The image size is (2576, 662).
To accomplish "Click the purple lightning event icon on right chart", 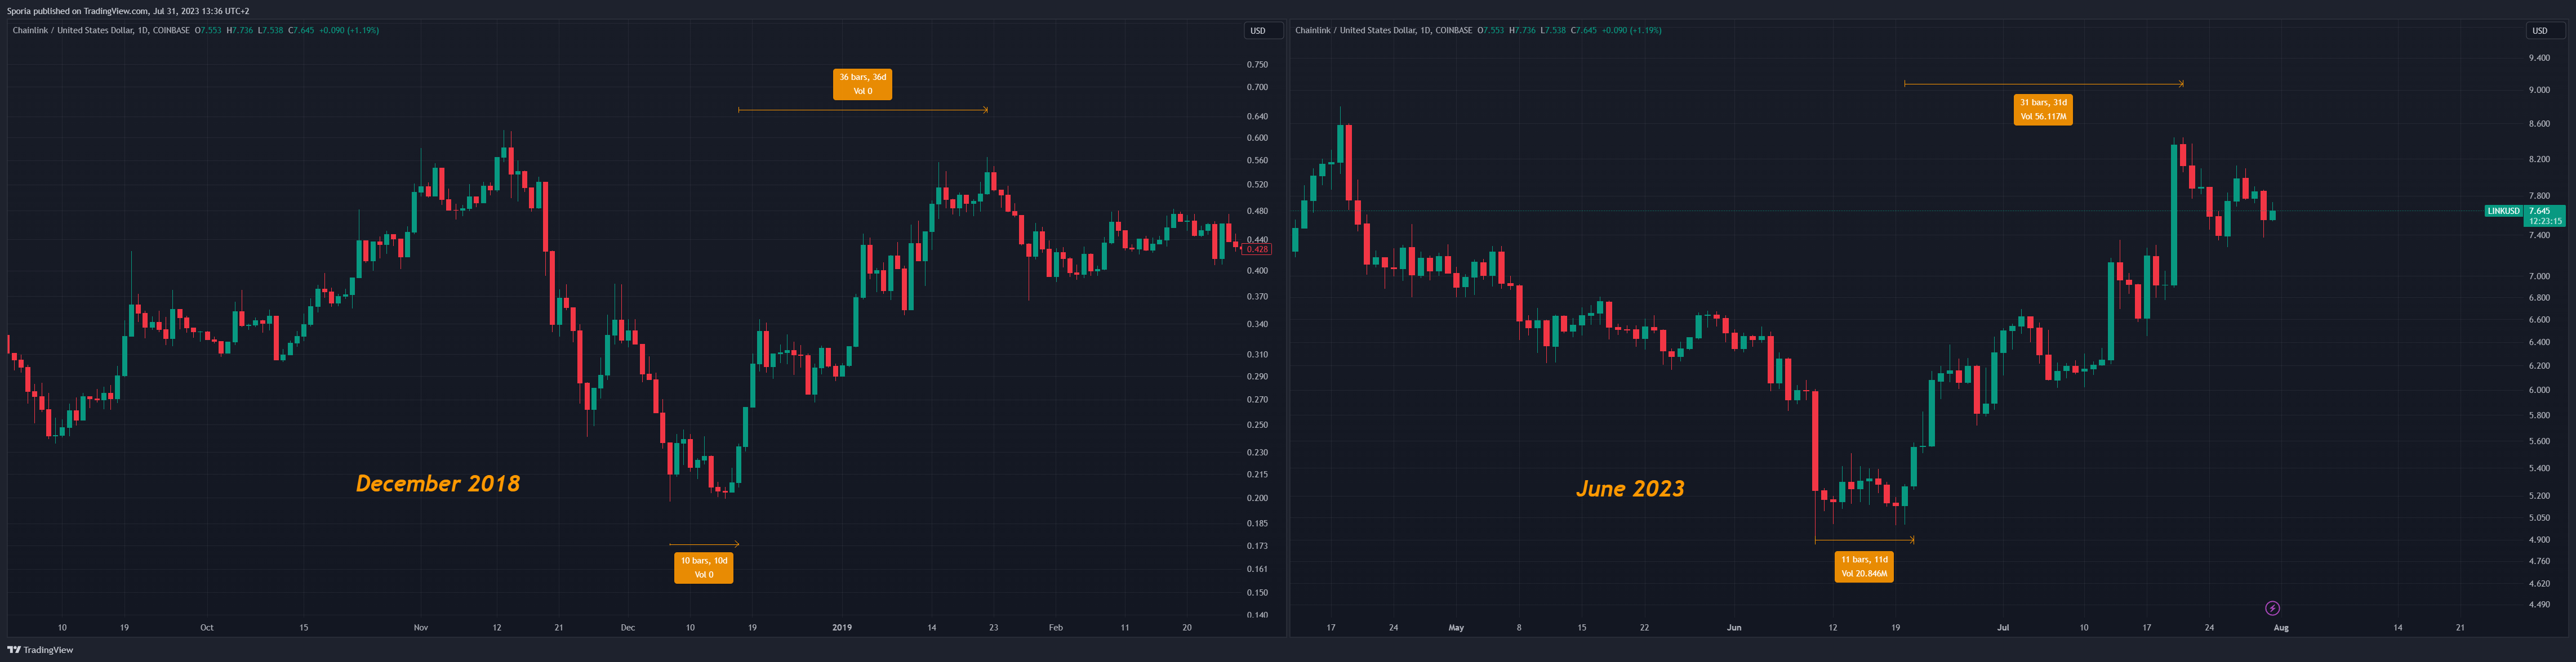I will 2272,608.
